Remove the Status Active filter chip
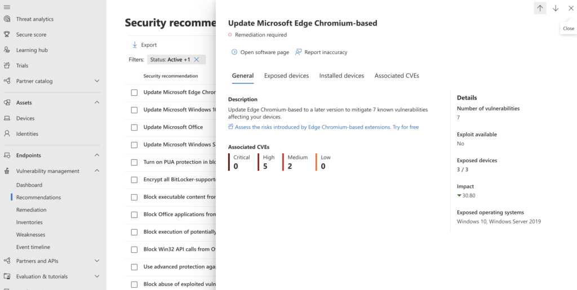The height and width of the screenshot is (290, 577). tap(197, 60)
